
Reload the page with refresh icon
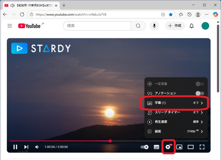pos(22,14)
